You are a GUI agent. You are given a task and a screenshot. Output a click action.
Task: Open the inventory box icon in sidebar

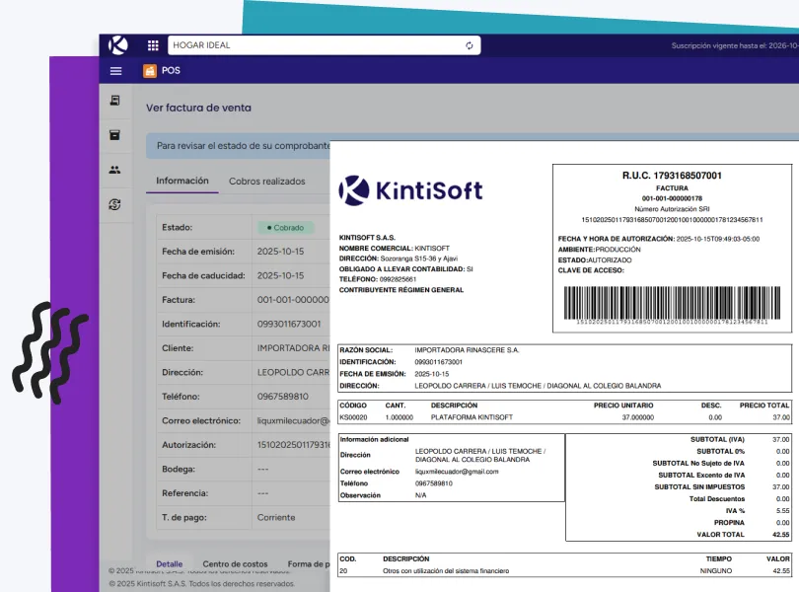pyautogui.click(x=115, y=135)
